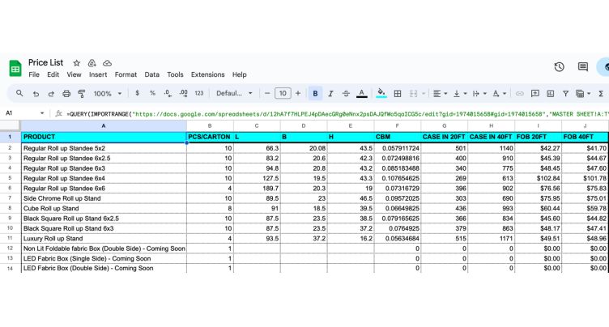The image size is (609, 327).
Task: Select the PRODUCT header cell
Action: [104, 137]
